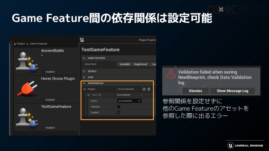This screenshot has height=151, width=269.
Task: Click the red warning triangle icon
Action: click(171, 74)
